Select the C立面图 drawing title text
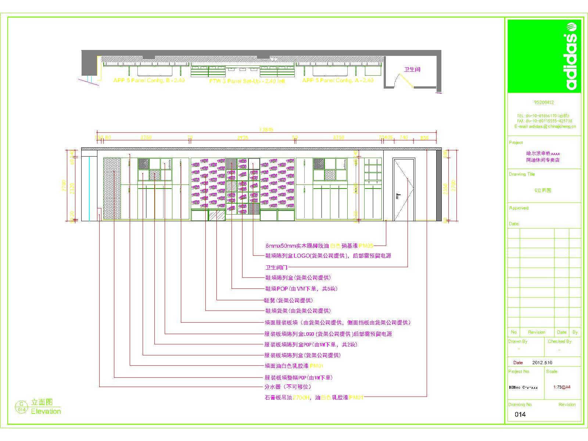The image size is (588, 441). pos(543,190)
